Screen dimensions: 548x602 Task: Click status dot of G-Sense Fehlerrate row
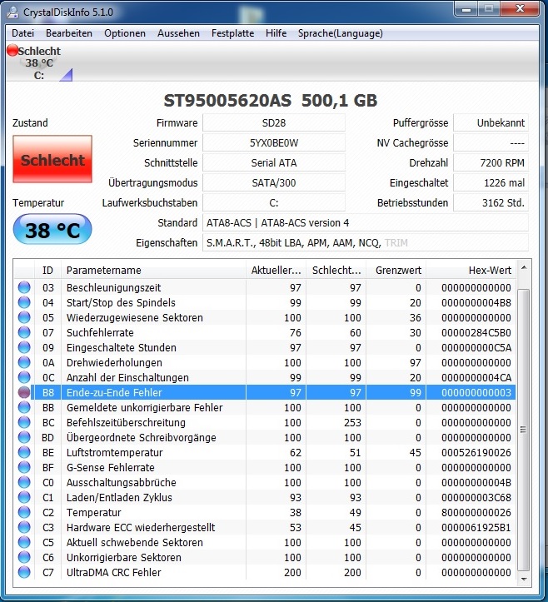coord(24,467)
